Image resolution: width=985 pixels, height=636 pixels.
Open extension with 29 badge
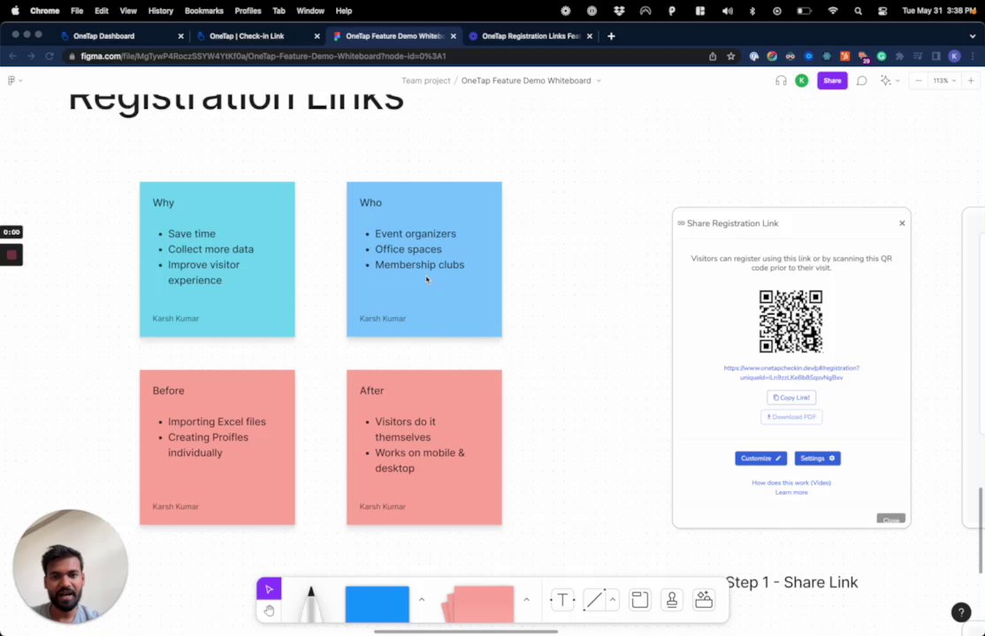click(x=864, y=57)
